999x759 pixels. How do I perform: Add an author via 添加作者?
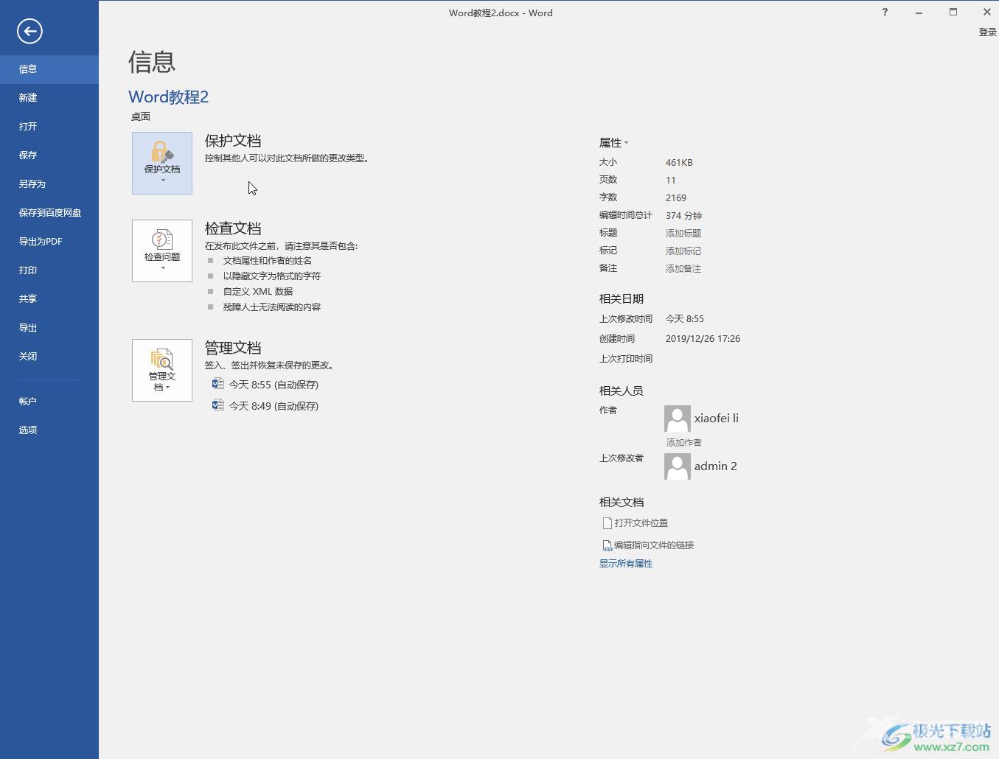click(x=684, y=443)
